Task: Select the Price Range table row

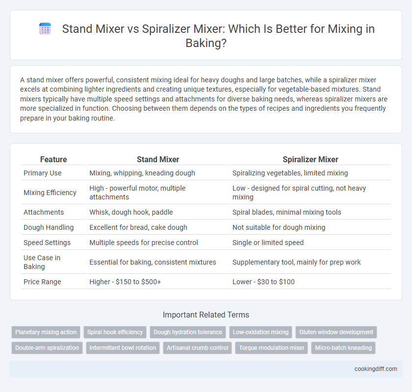Action: click(x=206, y=282)
